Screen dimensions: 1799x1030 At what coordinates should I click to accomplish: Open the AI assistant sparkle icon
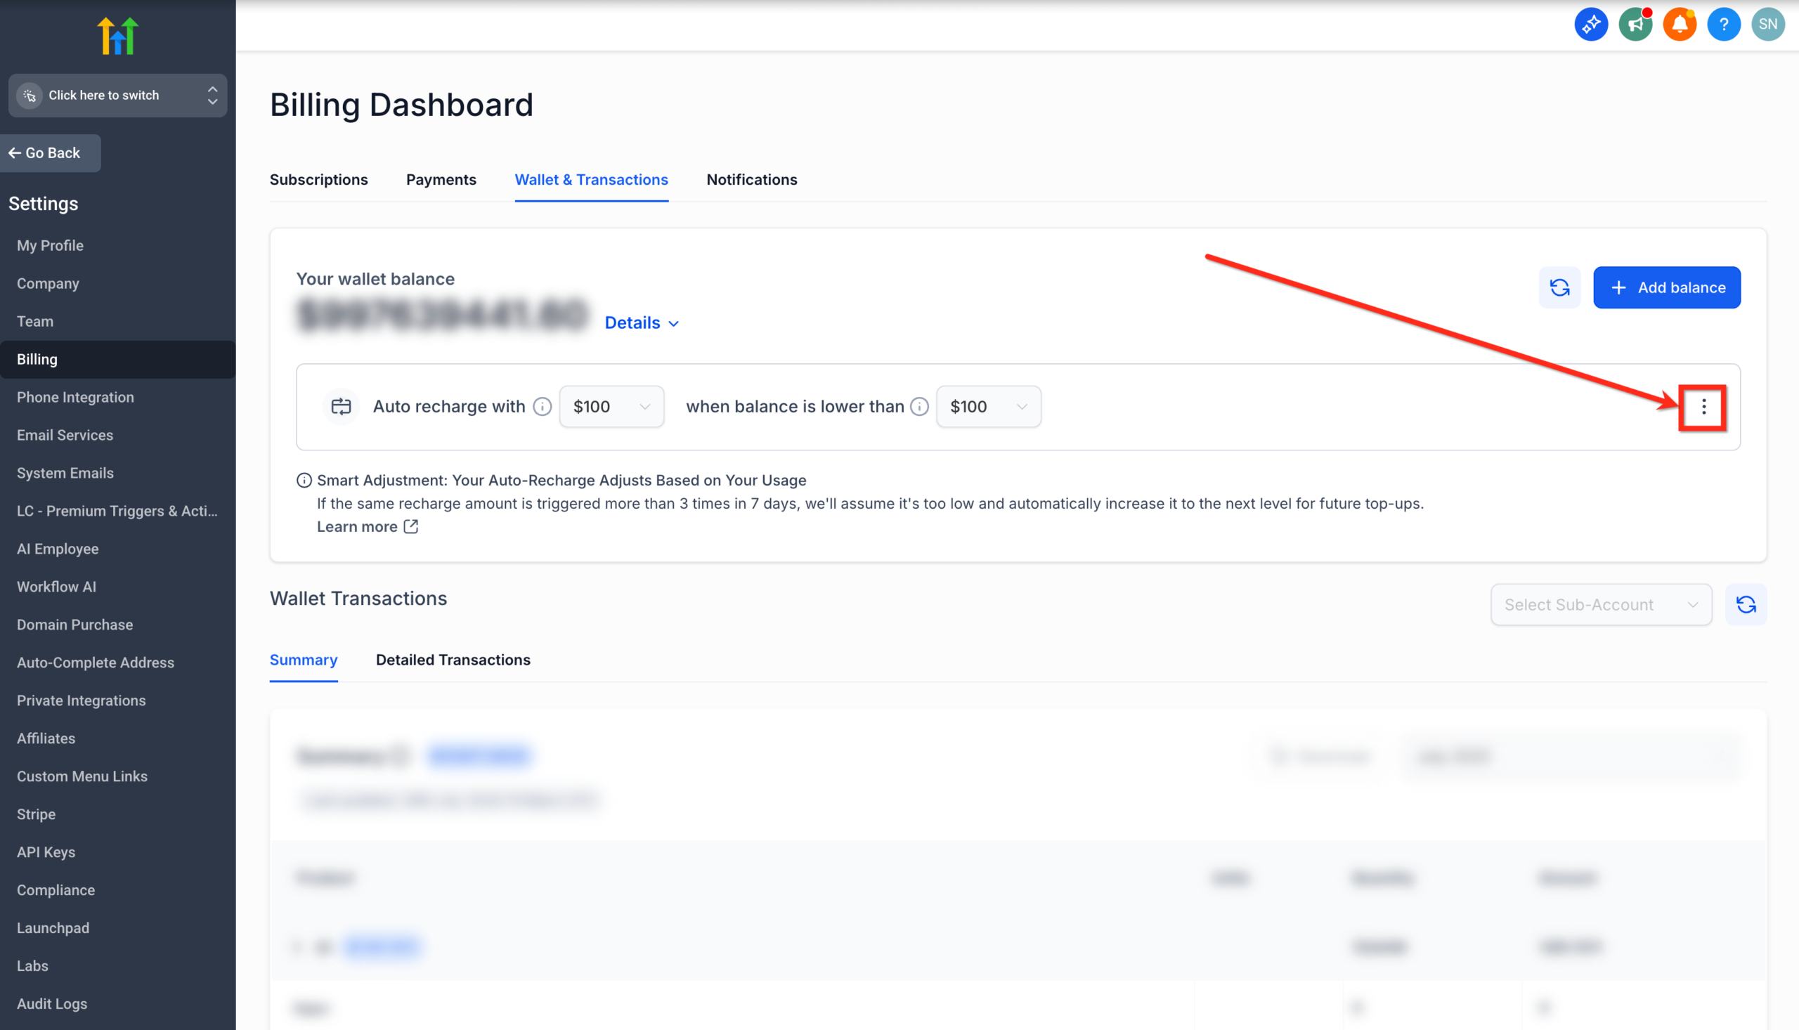pos(1592,23)
